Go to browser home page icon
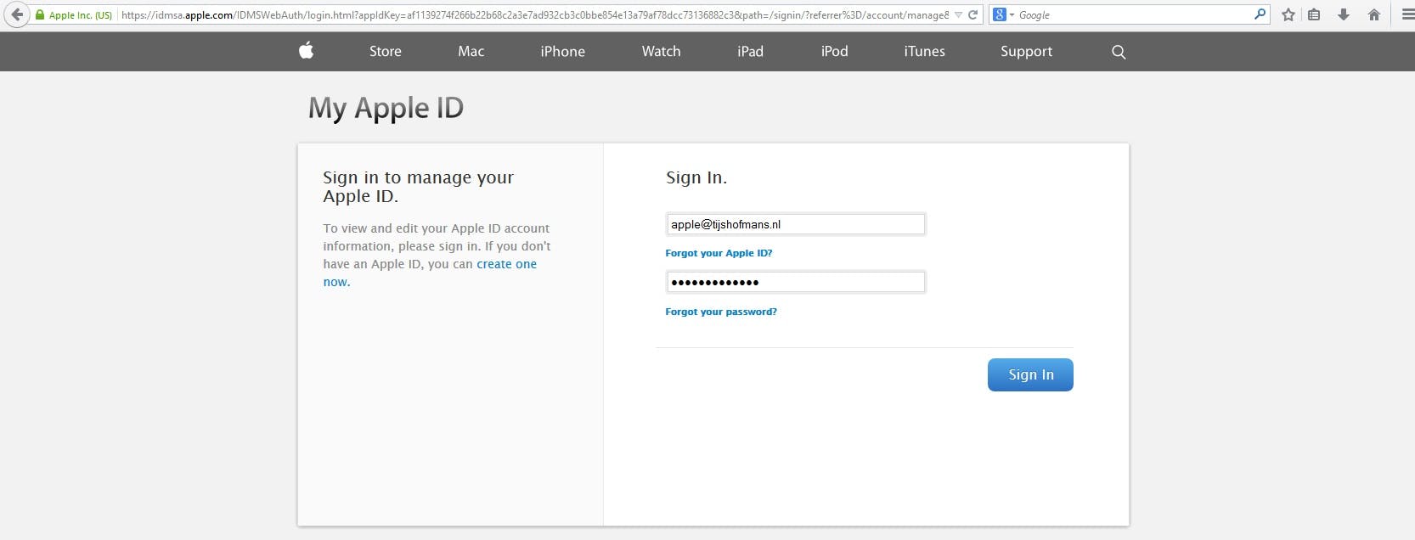1415x540 pixels. 1374,14
